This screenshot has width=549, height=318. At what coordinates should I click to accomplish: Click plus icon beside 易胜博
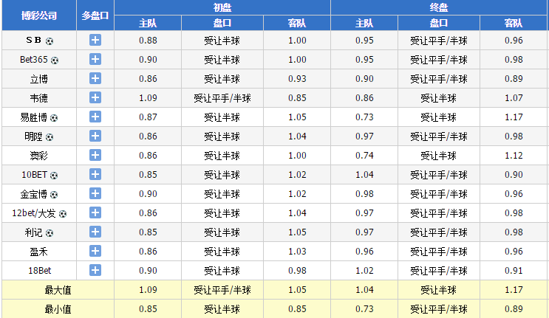95,117
